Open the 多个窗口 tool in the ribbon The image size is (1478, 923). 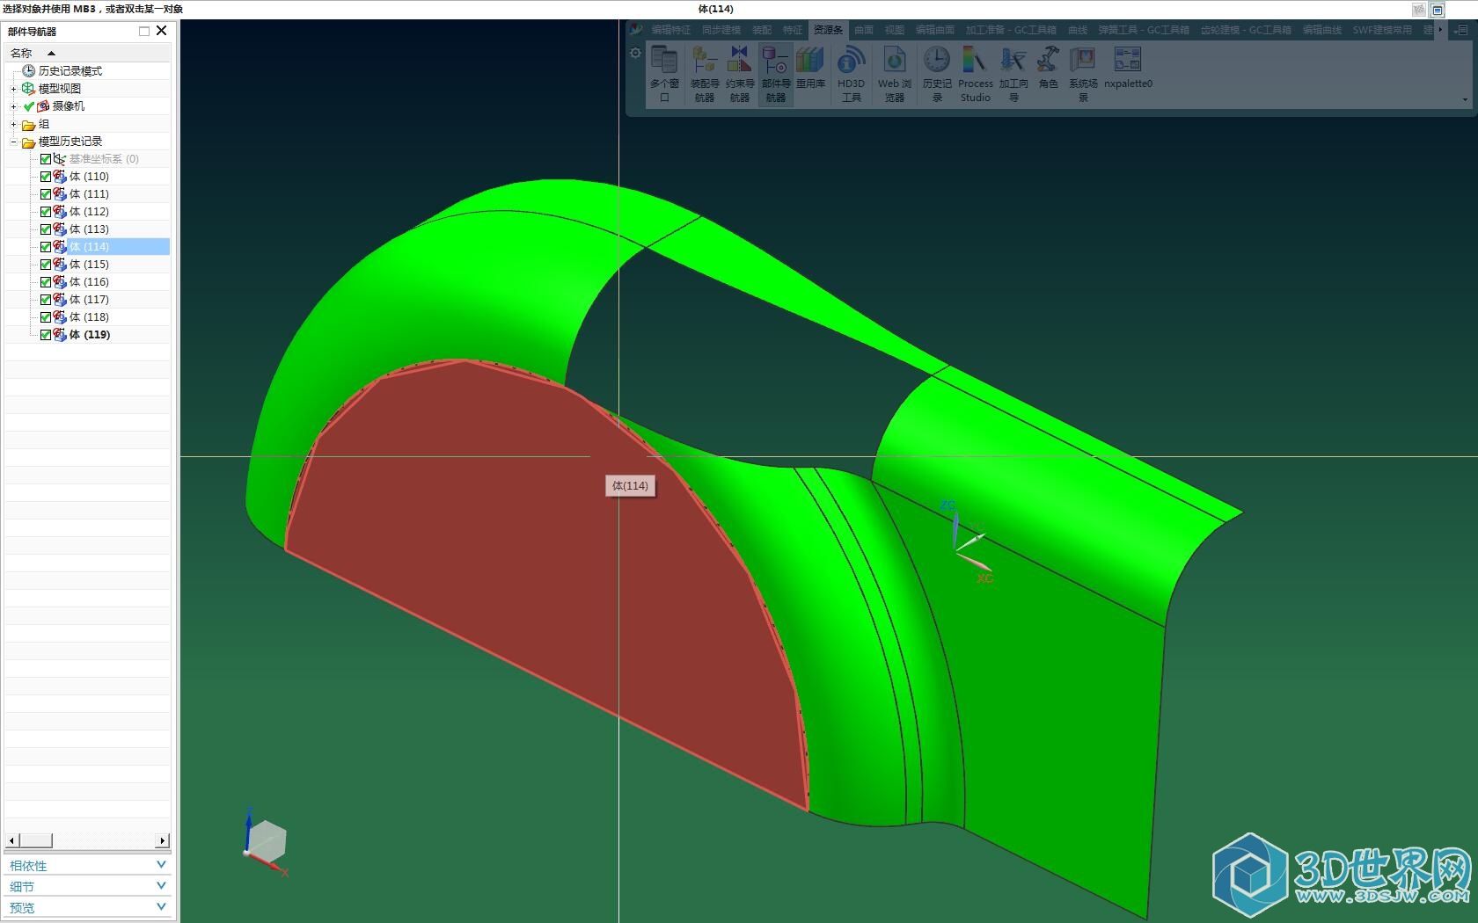[x=664, y=75]
